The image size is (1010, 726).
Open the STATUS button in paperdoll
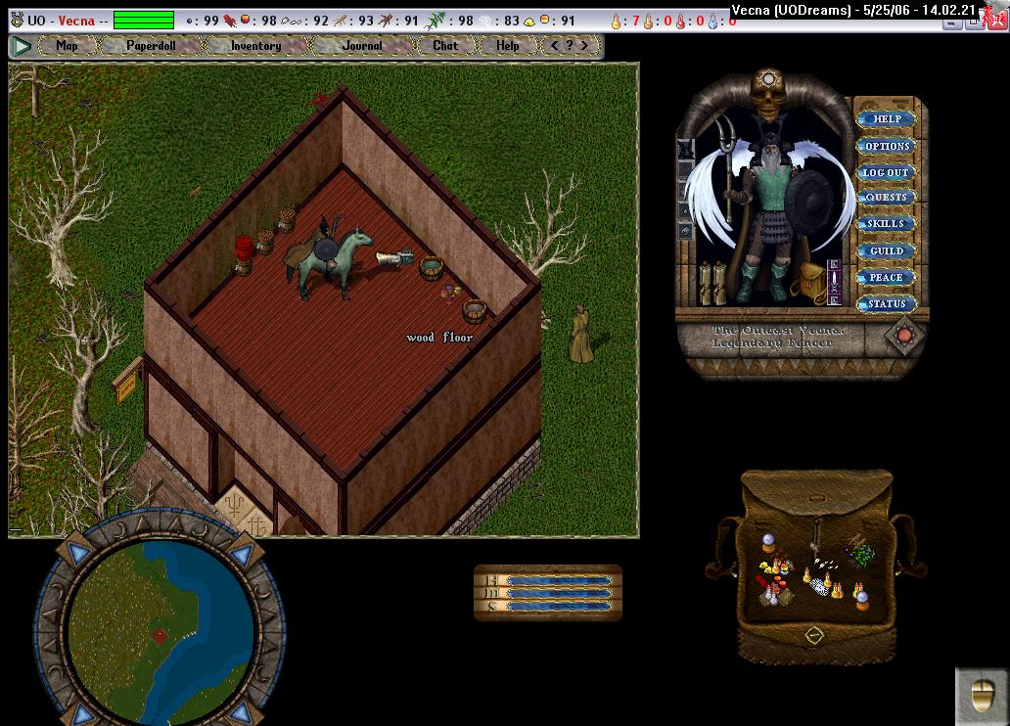tap(887, 304)
